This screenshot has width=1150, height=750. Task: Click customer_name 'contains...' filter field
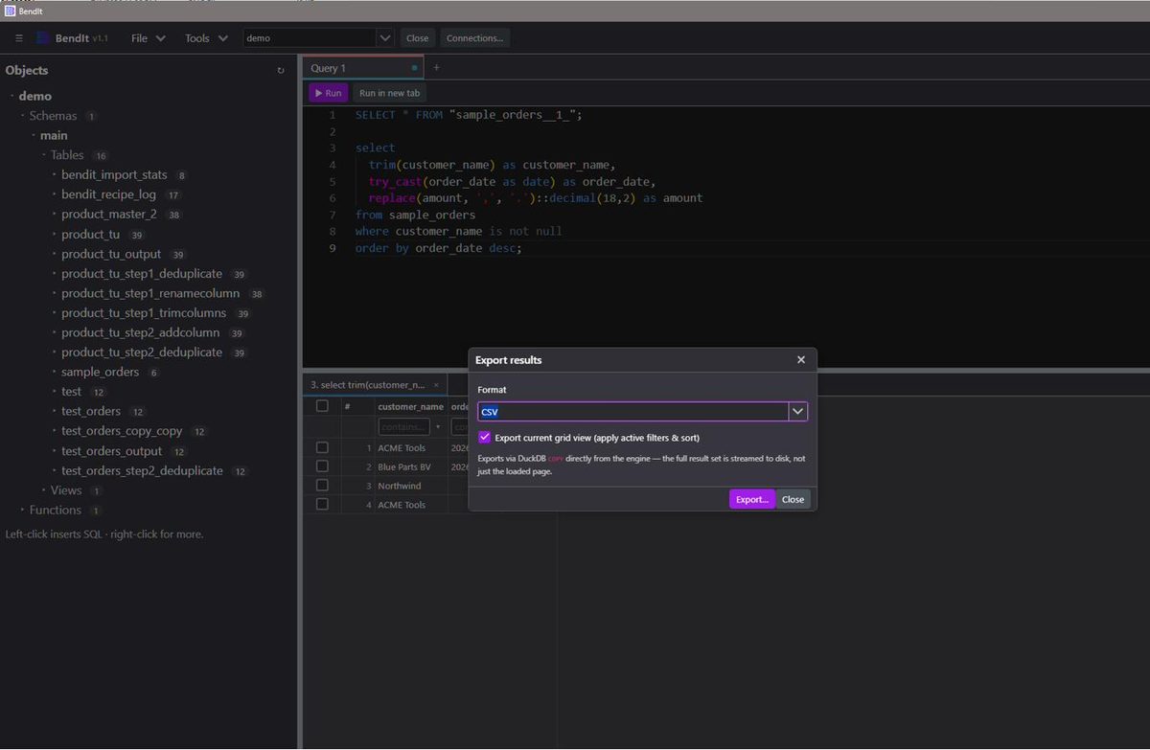[x=405, y=427]
